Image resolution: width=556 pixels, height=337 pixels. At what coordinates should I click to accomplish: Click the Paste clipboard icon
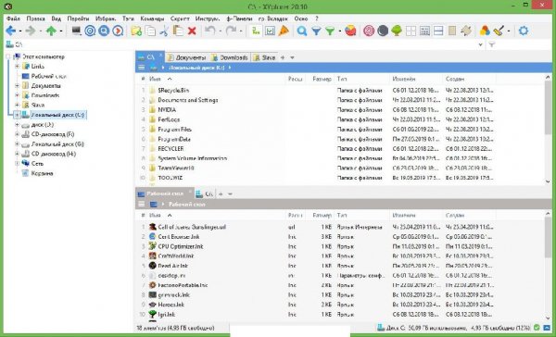tap(178, 31)
